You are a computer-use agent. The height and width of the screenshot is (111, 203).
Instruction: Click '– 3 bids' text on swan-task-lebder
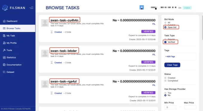pyautogui.click(x=67, y=63)
